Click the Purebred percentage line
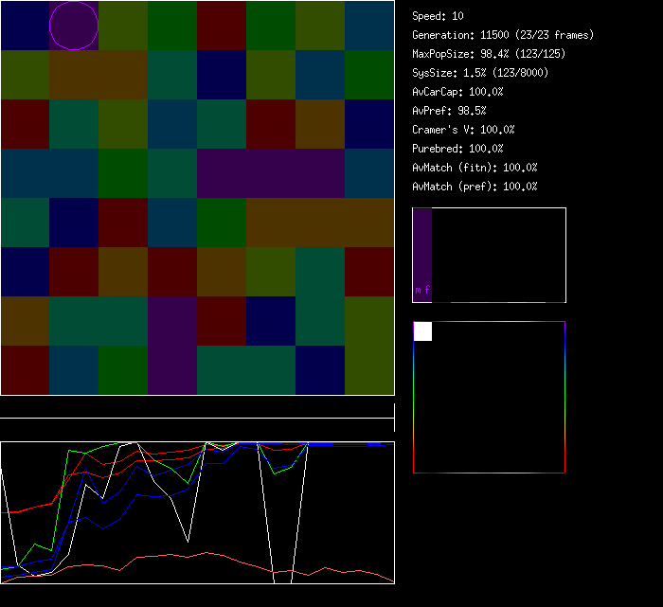Viewport: 663px width, 607px height. pyautogui.click(x=457, y=149)
